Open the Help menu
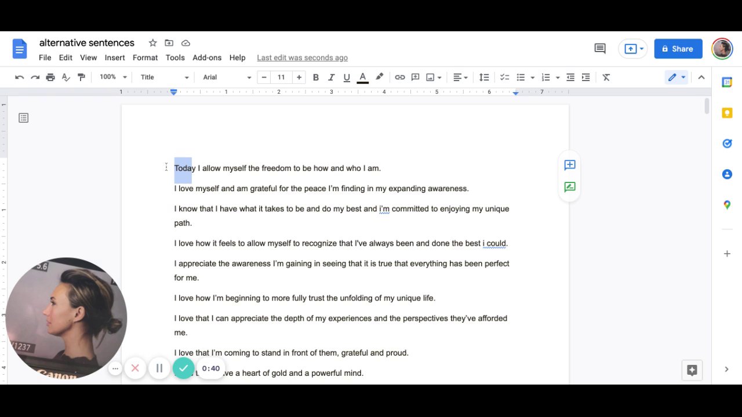This screenshot has height=417, width=742. click(237, 57)
